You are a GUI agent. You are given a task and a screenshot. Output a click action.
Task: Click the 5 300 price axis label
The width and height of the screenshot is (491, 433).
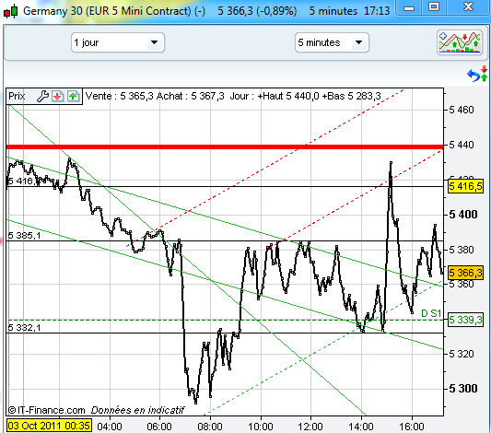(463, 389)
